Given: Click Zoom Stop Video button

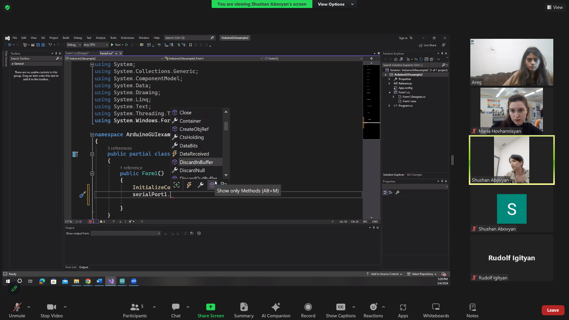Looking at the screenshot, I should [52, 310].
